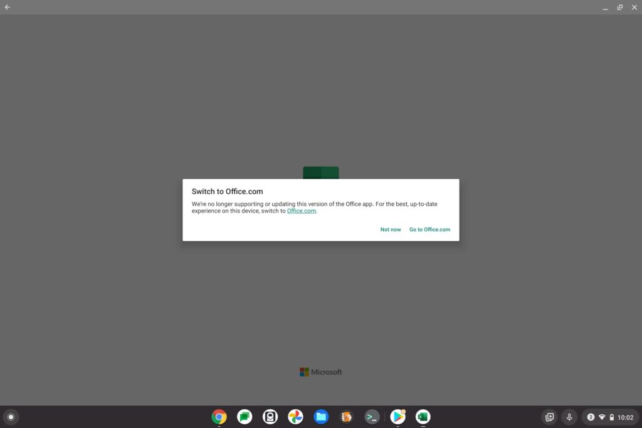Select the Excel icon on shelf
The height and width of the screenshot is (428, 642).
click(x=423, y=417)
